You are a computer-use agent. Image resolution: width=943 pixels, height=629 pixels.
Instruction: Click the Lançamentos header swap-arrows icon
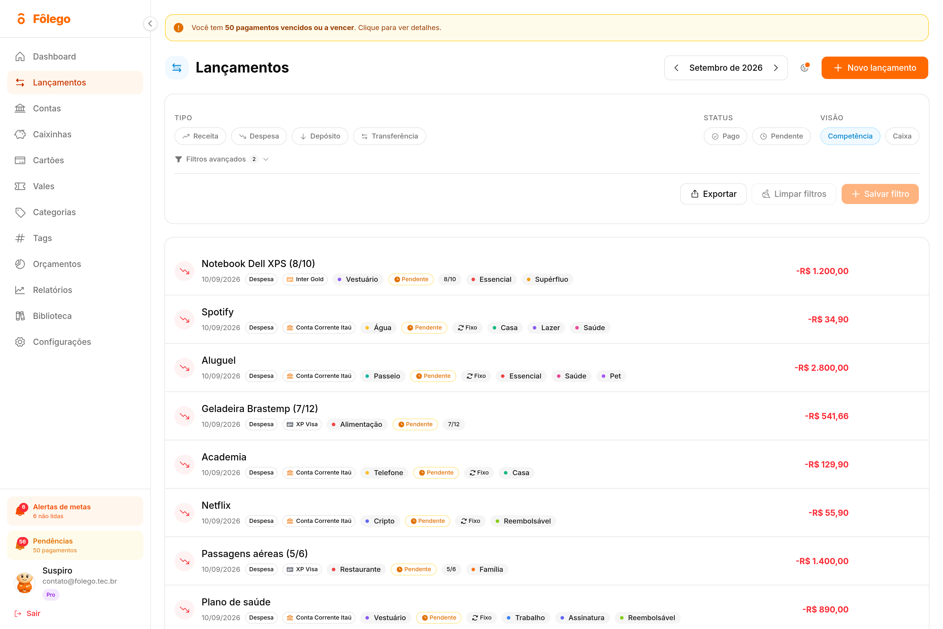pos(177,68)
